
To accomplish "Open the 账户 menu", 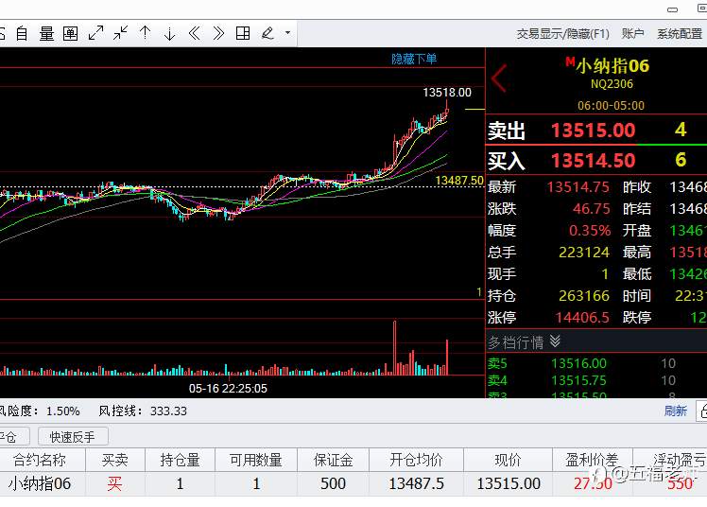I will [x=632, y=34].
